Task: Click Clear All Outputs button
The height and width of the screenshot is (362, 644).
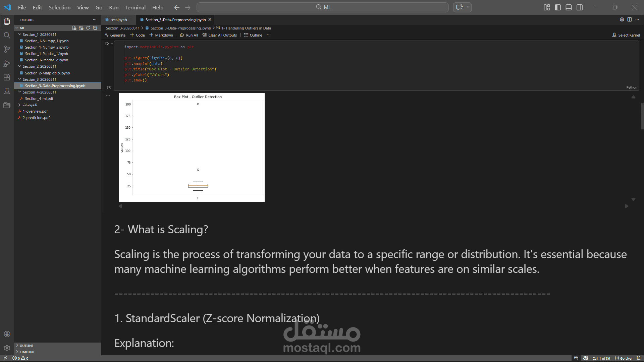Action: point(220,35)
